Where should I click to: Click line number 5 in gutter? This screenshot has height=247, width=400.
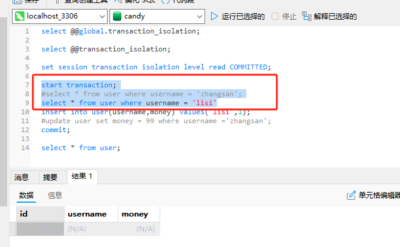click(x=27, y=67)
